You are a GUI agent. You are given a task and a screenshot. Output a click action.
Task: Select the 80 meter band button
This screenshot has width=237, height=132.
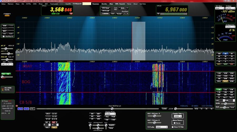[225, 54]
